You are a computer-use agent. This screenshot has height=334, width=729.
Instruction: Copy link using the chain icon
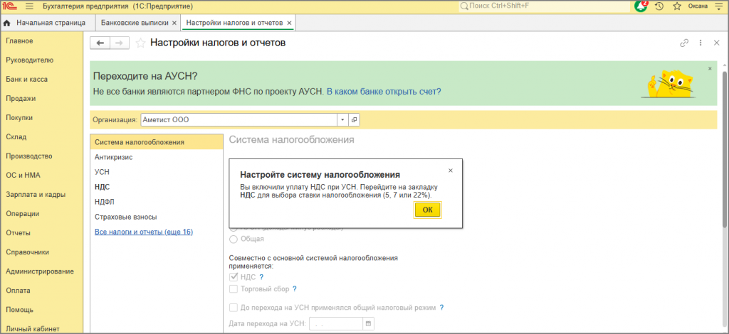684,43
